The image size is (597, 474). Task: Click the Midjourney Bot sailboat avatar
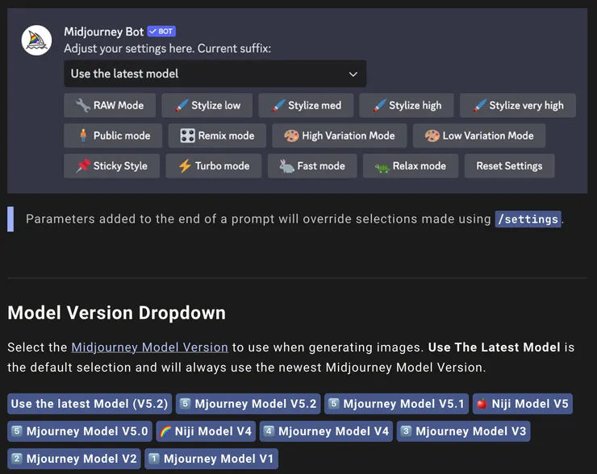36,40
